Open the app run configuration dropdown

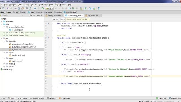49,8
